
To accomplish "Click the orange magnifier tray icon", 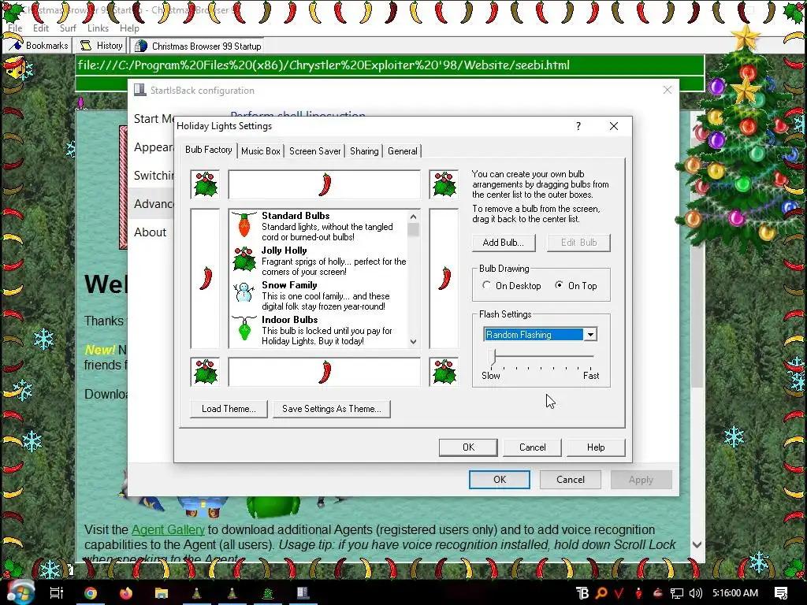I will (601, 593).
